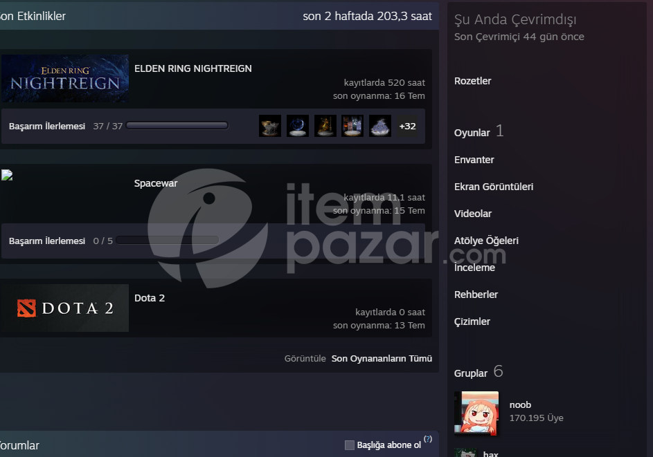Open İnceleme in the sidebar

[474, 268]
